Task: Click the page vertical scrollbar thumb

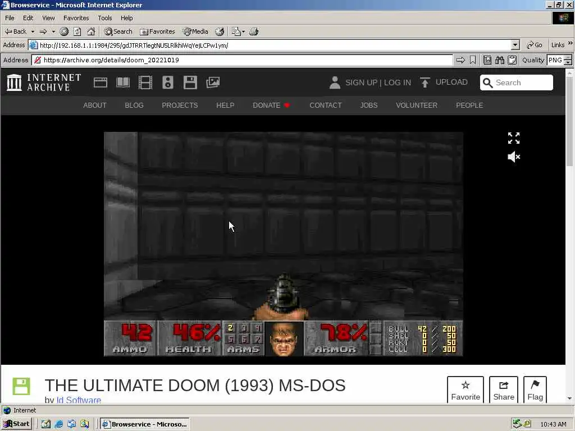Action: (x=569, y=121)
